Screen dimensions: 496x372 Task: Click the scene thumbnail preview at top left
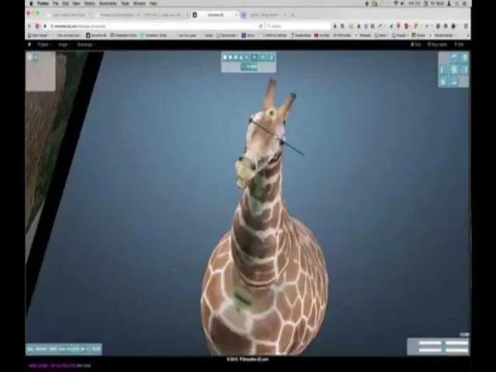40,72
